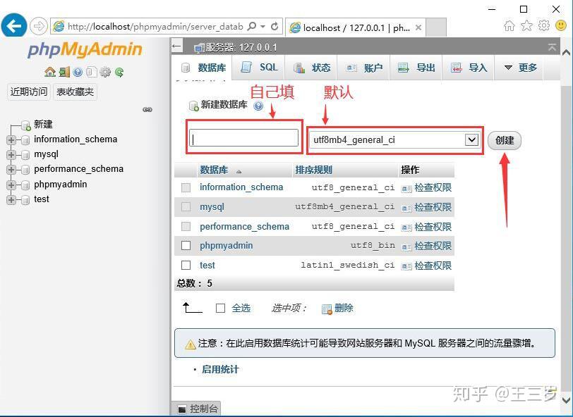Screen dimensions: 573x417
Task: Click the browser address bar URL
Action: [x=155, y=27]
